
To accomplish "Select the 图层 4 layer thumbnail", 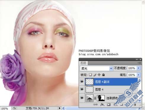I will pos(89,89).
